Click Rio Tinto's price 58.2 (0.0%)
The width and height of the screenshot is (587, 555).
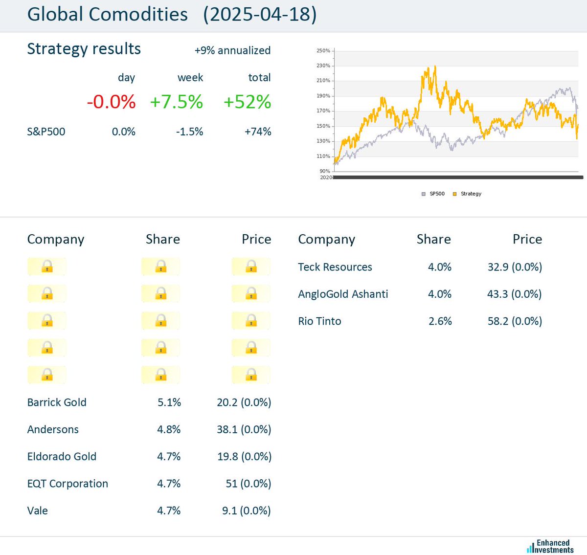coord(515,321)
